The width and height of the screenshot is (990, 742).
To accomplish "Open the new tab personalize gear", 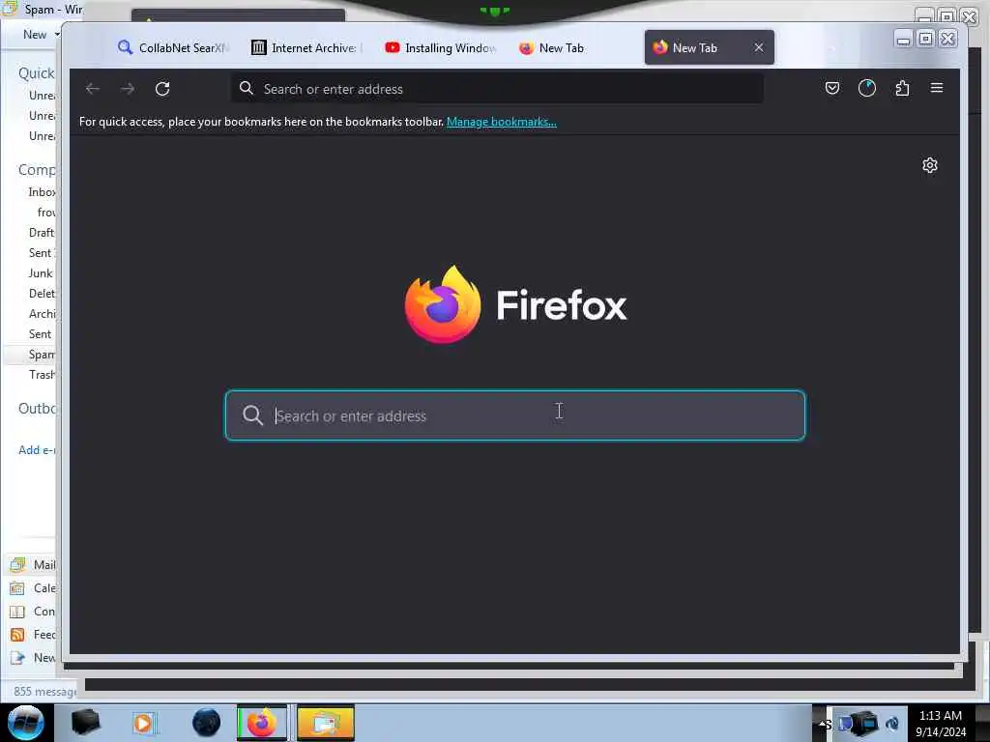I will (x=930, y=165).
